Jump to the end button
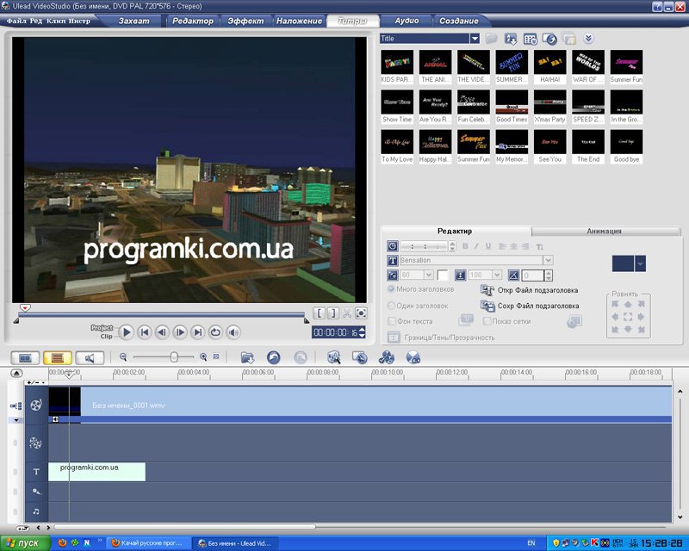 pos(198,332)
